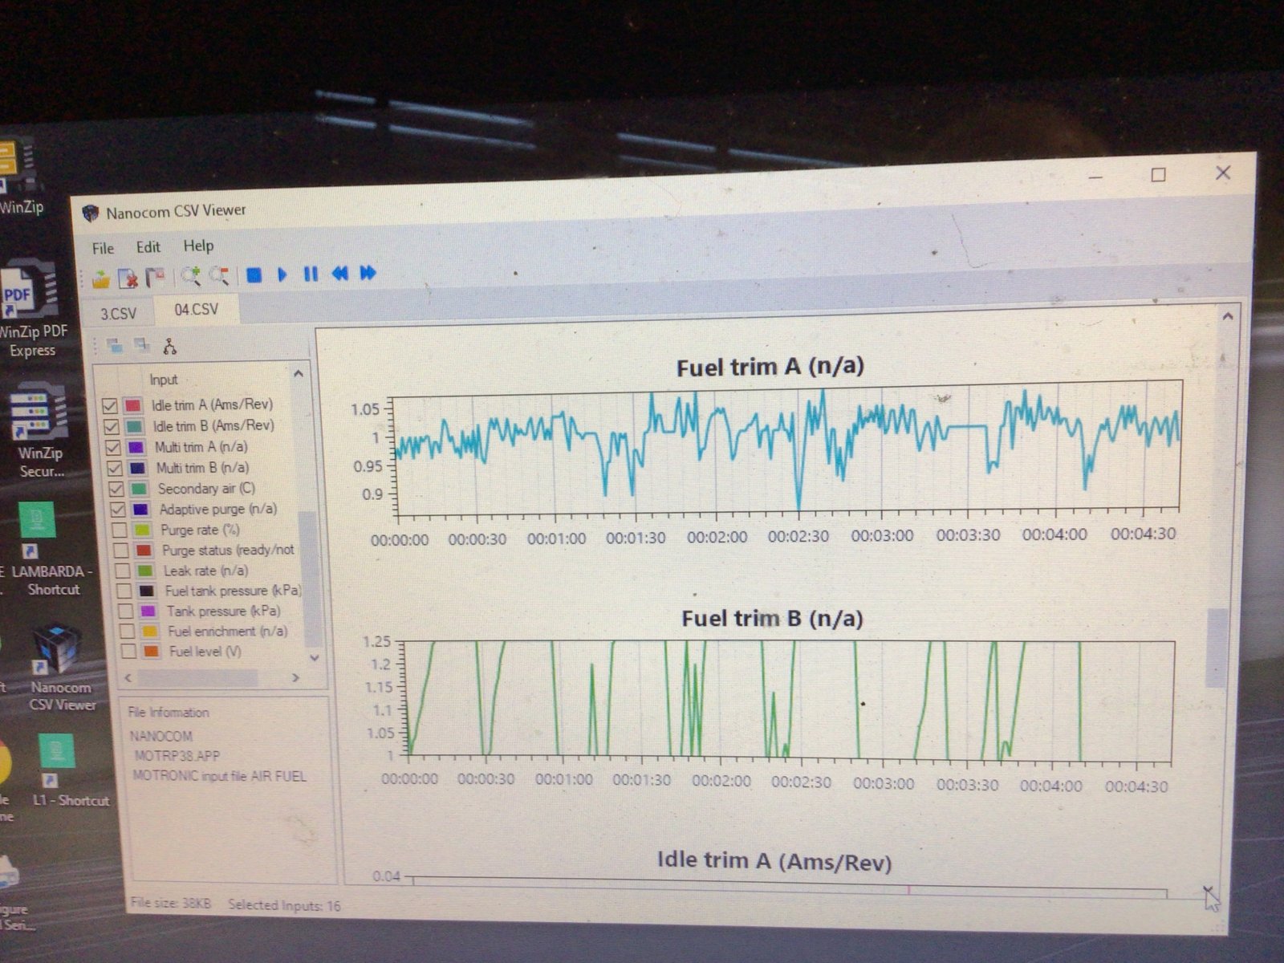Screen dimensions: 1284x963
Task: Click the Adaptive purge (n/a) input label
Action: 217,510
